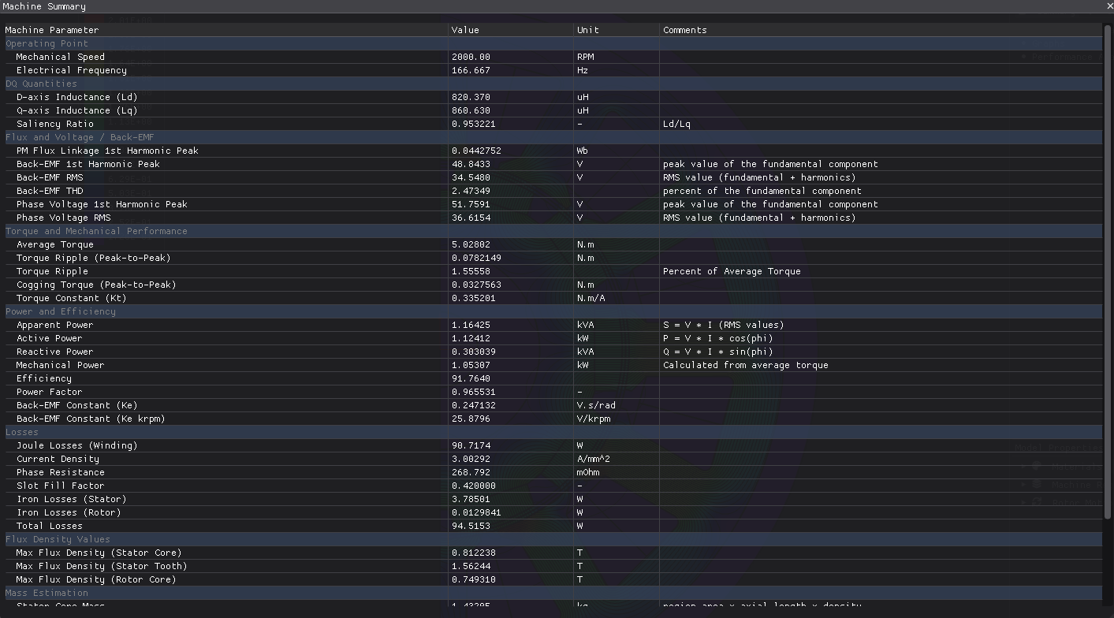Click the Electrical Frequency row label

click(71, 70)
